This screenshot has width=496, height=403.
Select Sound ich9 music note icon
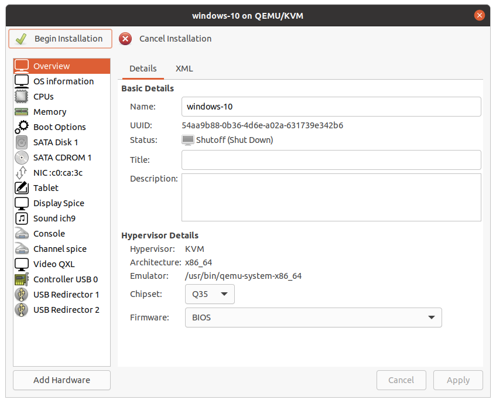[x=22, y=218]
